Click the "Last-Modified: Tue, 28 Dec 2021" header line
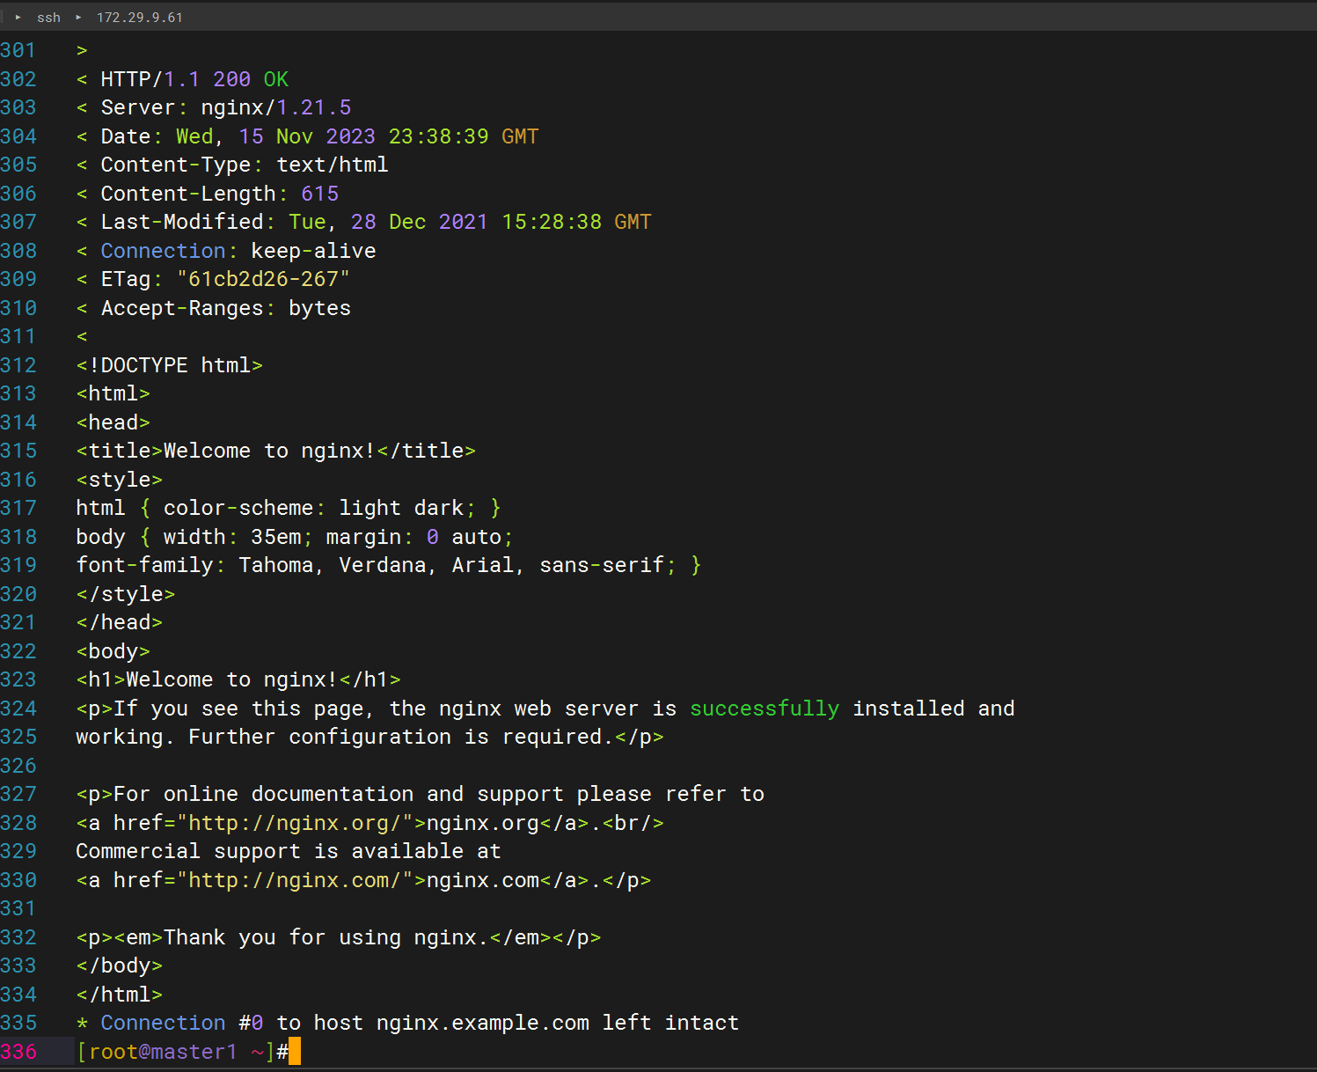The height and width of the screenshot is (1072, 1317). (364, 222)
